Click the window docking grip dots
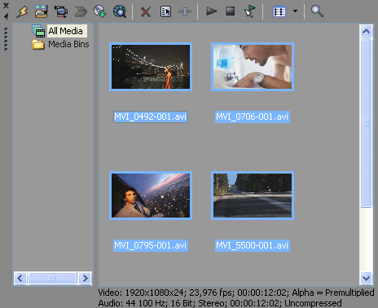This screenshot has width=378, height=308. point(6,39)
